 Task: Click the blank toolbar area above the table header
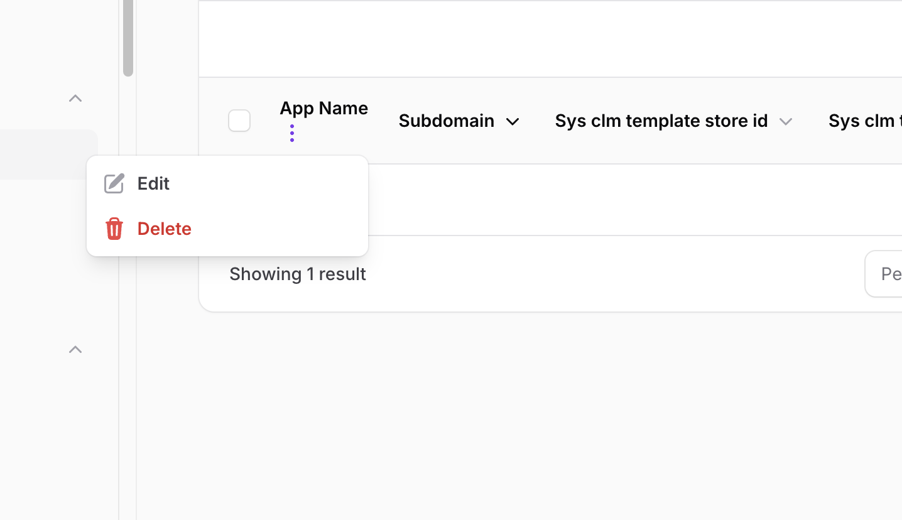coord(550,39)
